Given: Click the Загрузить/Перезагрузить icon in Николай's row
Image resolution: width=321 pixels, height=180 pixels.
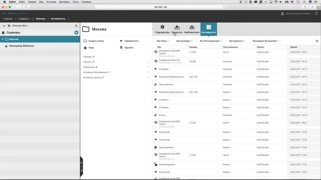Looking at the screenshot, I should tap(155, 76).
